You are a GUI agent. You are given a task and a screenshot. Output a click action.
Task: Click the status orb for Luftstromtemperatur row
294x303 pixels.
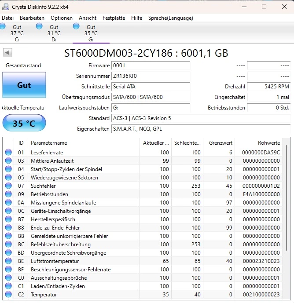(x=8, y=261)
